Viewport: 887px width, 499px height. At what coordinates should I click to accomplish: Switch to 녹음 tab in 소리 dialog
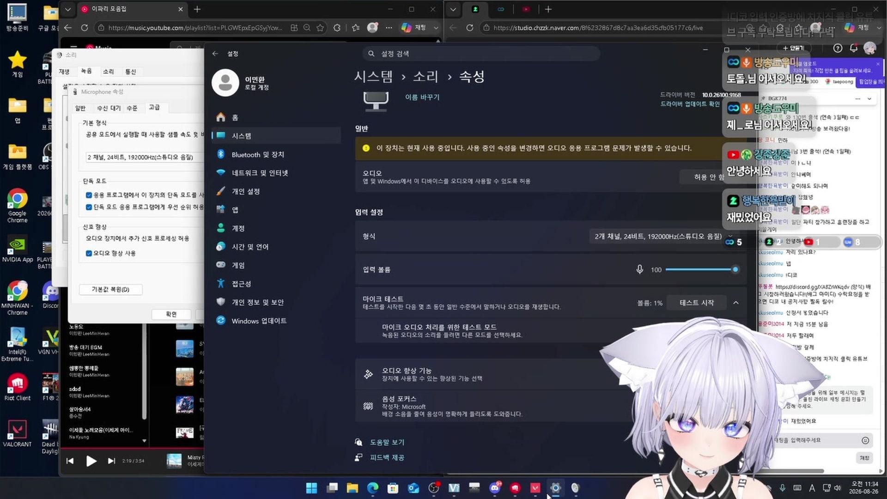[86, 71]
